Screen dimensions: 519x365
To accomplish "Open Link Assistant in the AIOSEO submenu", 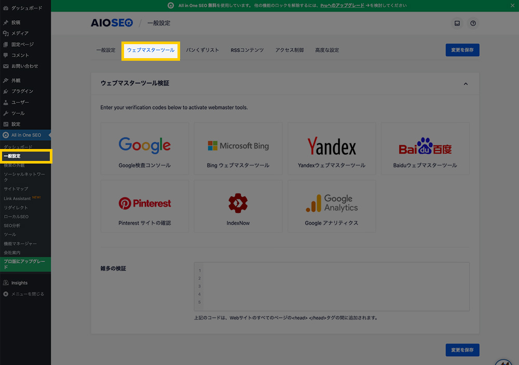I will coord(17,198).
